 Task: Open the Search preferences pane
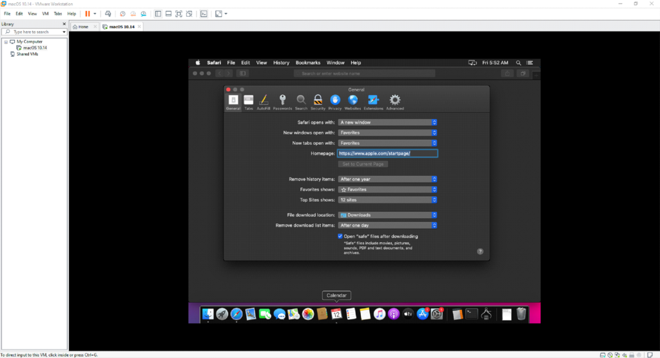click(301, 102)
